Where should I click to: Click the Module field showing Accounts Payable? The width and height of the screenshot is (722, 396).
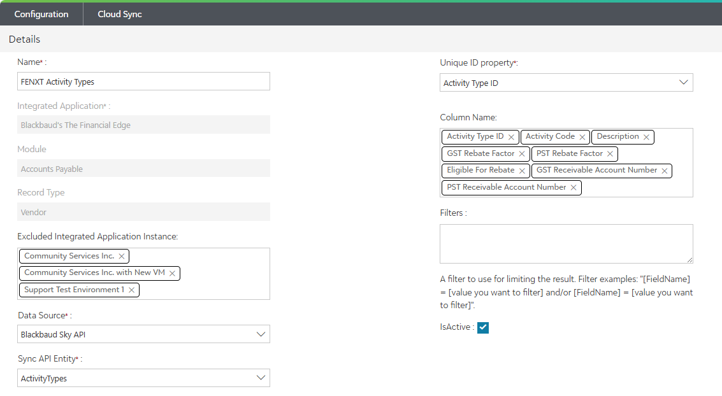click(143, 168)
